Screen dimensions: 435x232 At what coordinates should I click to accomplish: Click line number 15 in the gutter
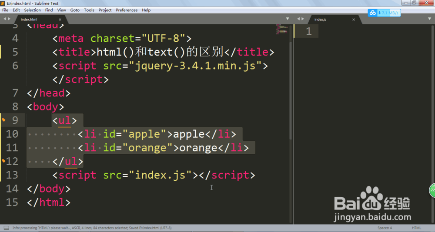click(x=12, y=202)
